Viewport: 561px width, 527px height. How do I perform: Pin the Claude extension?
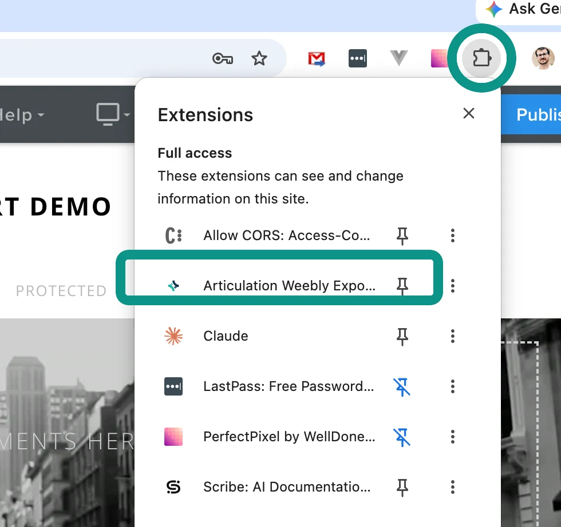402,336
